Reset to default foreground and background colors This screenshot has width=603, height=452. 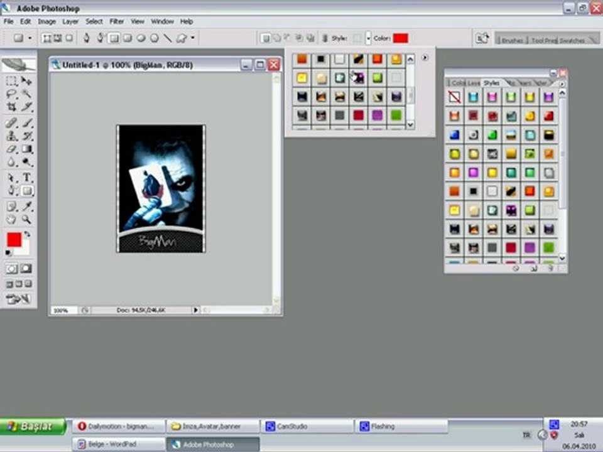point(8,253)
